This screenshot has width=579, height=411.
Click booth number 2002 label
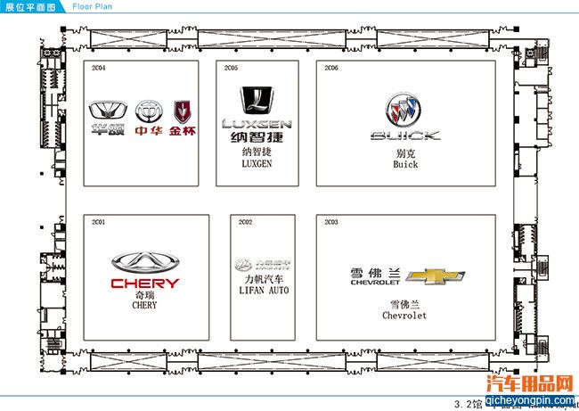coord(245,222)
